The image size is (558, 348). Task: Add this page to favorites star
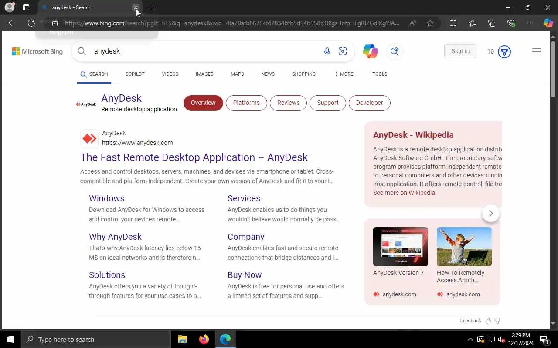pyautogui.click(x=430, y=23)
